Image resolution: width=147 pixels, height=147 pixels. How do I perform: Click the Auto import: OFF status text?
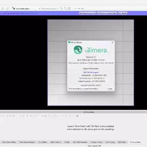click(x=94, y=146)
